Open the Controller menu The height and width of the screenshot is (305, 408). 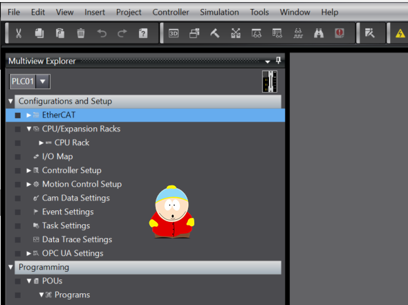tap(170, 12)
